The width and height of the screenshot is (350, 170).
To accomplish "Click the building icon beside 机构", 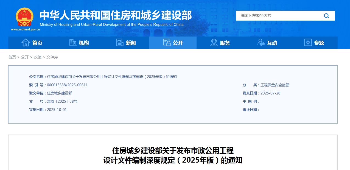I will [x=73, y=43].
